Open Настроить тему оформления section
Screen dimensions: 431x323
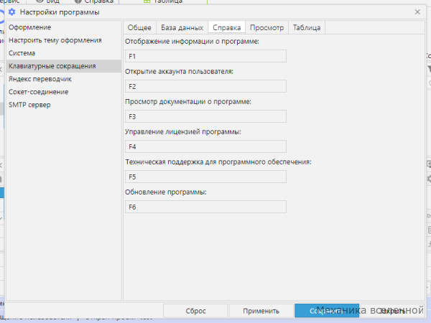[63, 40]
